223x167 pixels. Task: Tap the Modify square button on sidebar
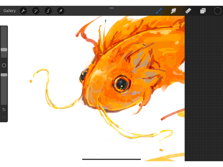pos(4,65)
